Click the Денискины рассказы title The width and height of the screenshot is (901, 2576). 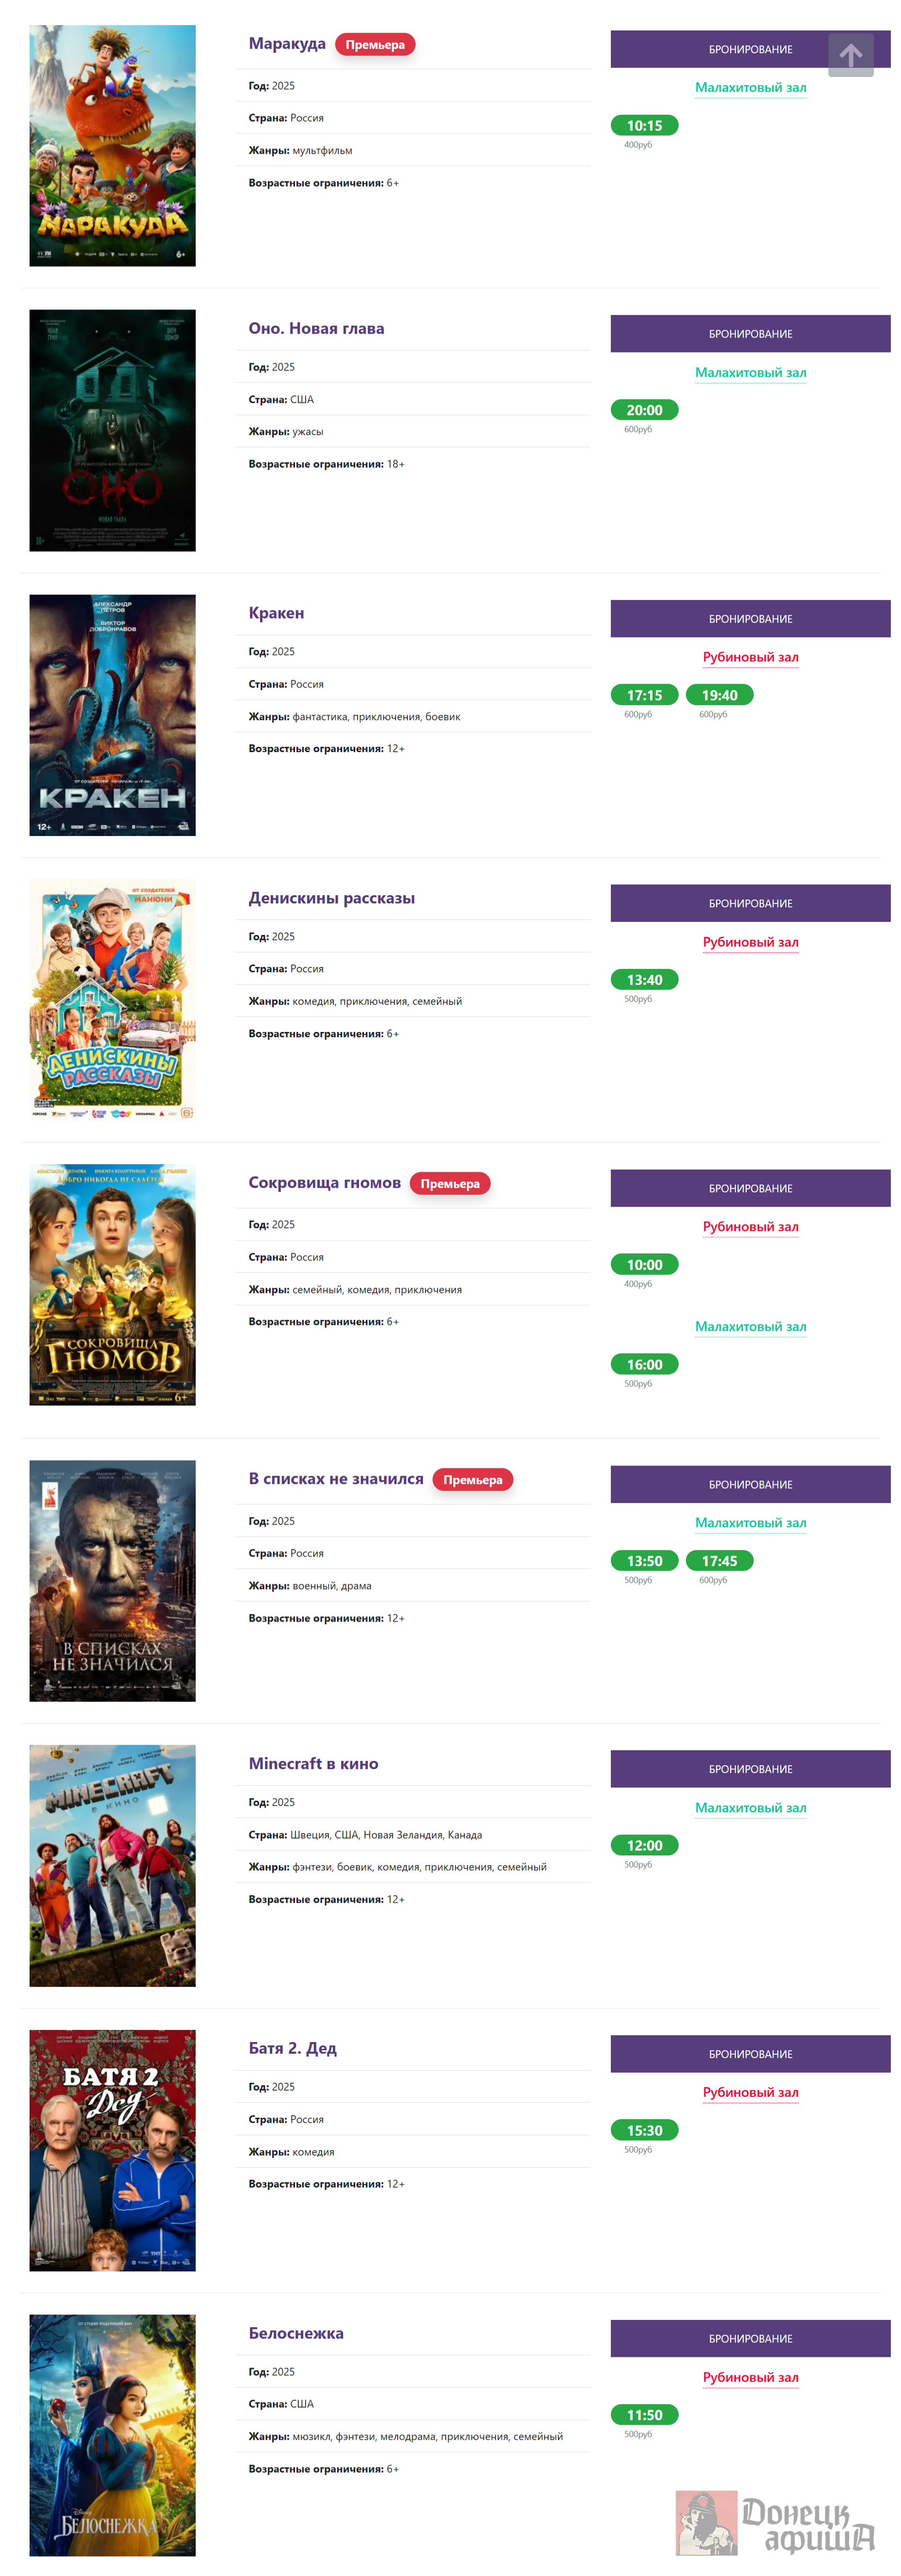click(332, 898)
